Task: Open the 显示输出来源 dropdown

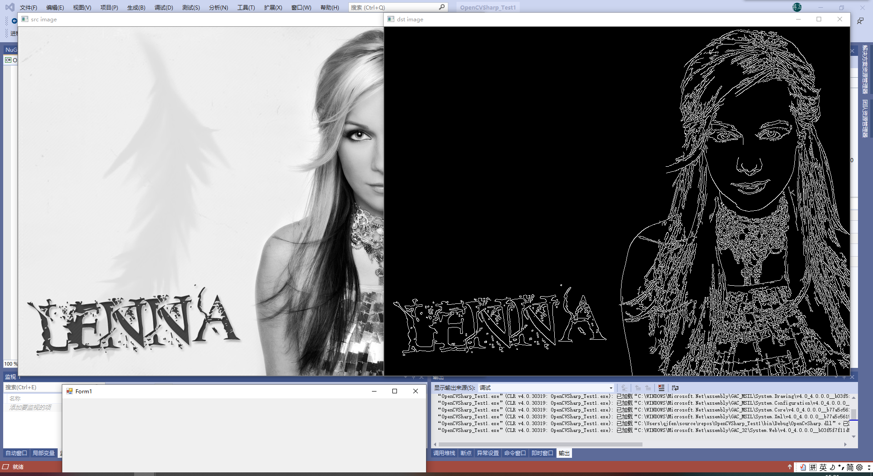Action: [x=546, y=387]
